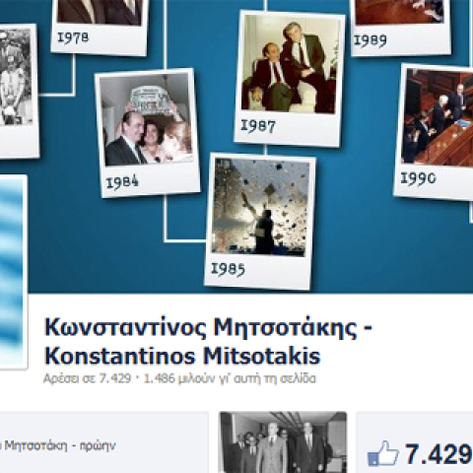
Task: Click the large 7.429 likes counter
Action: pos(439,454)
